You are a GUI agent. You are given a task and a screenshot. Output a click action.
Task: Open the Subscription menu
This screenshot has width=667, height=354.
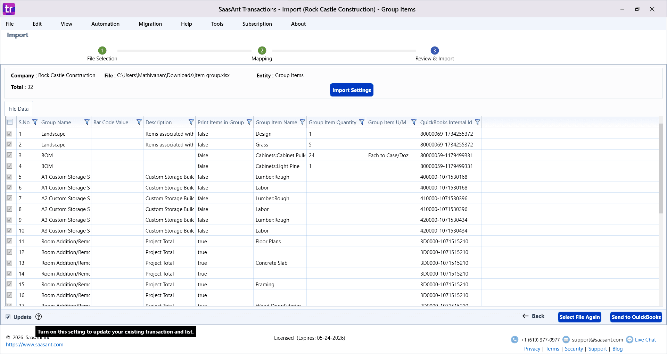tap(257, 24)
